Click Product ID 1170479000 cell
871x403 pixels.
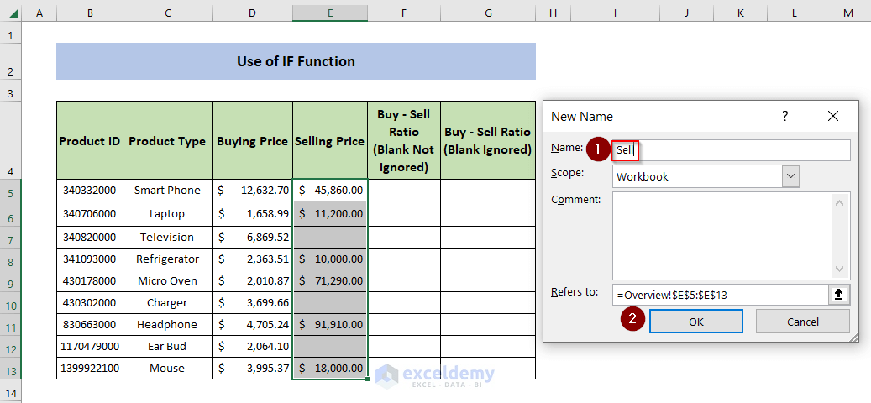[x=90, y=347]
